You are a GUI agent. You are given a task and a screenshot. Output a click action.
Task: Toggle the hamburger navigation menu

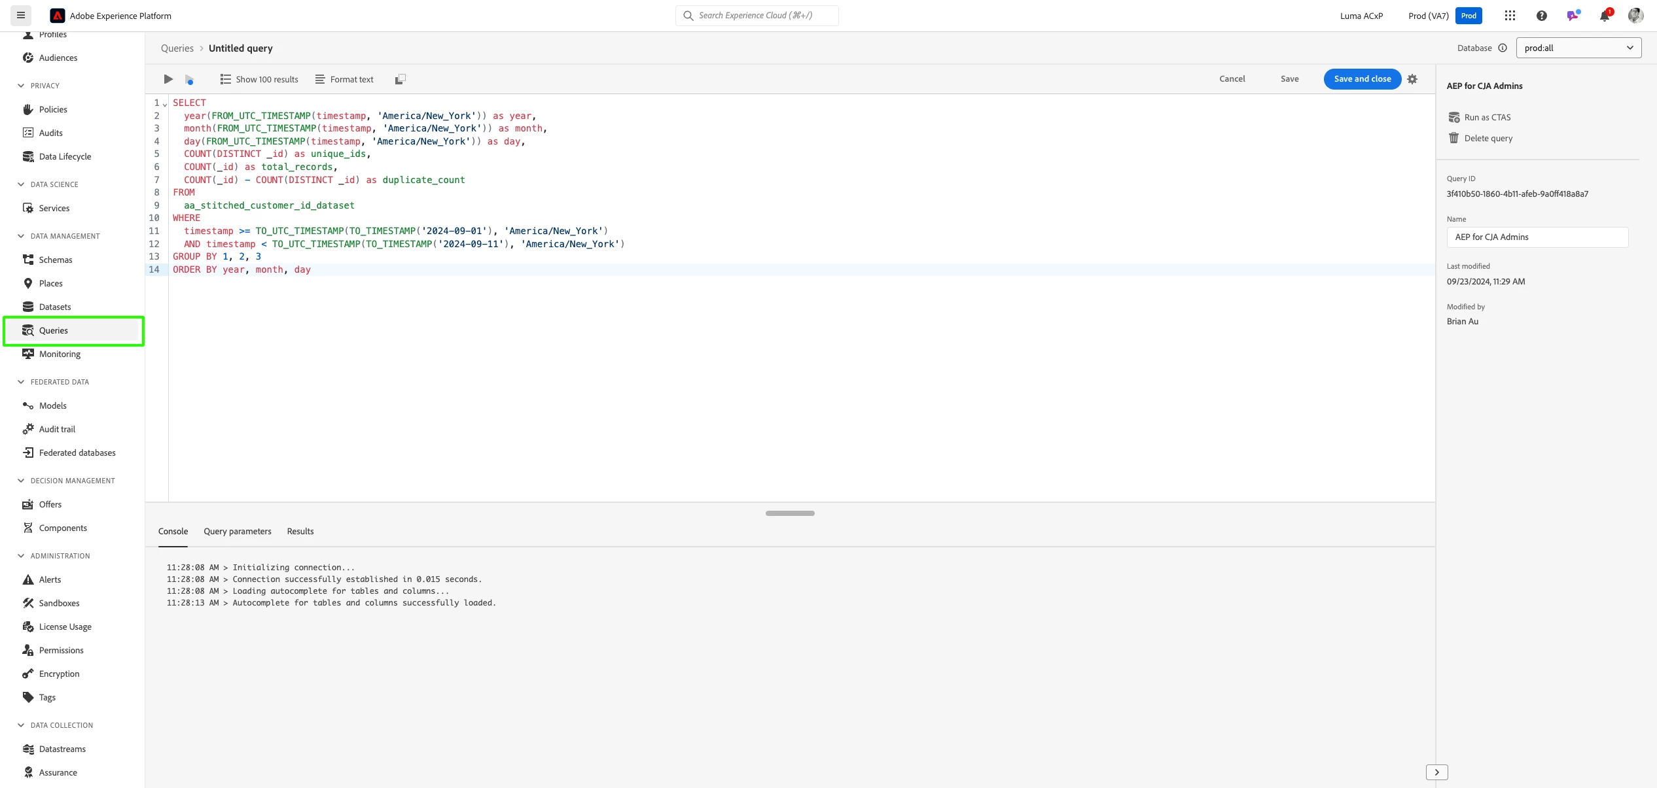(x=21, y=15)
